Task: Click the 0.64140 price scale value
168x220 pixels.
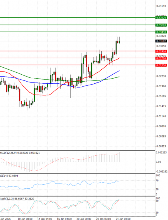Action: click(x=161, y=6)
